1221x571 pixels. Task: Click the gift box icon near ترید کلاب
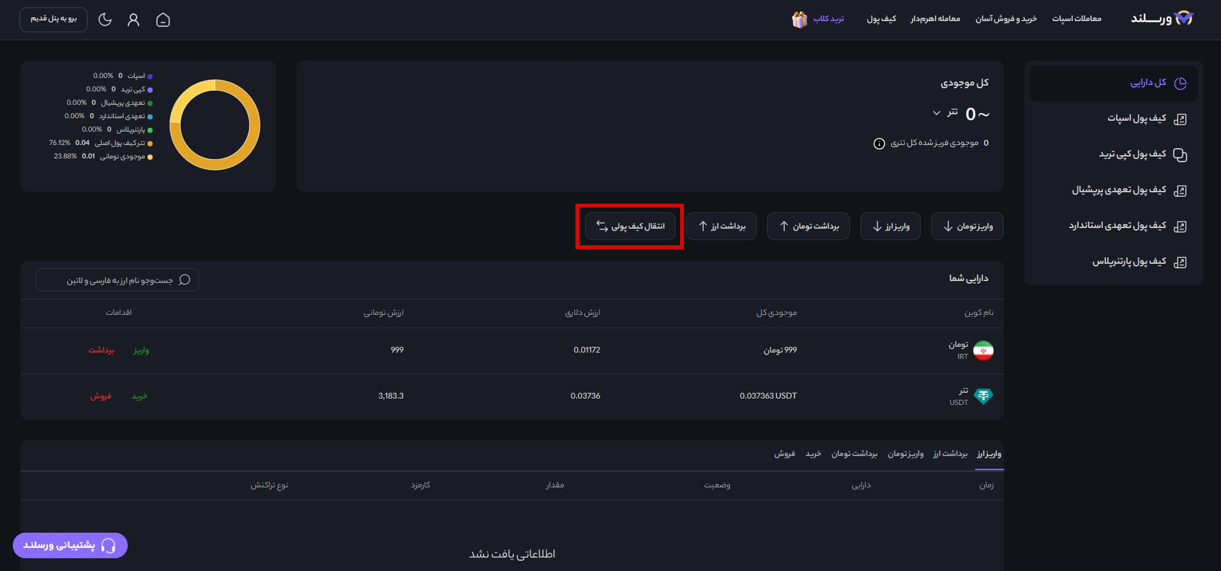pos(800,20)
